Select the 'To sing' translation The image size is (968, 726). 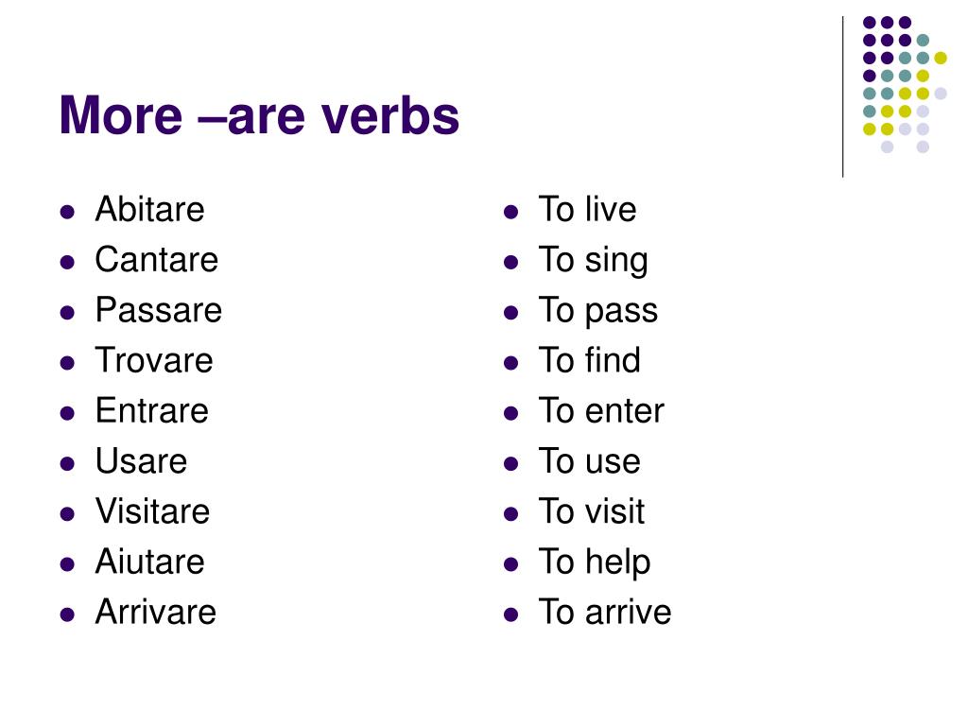594,261
